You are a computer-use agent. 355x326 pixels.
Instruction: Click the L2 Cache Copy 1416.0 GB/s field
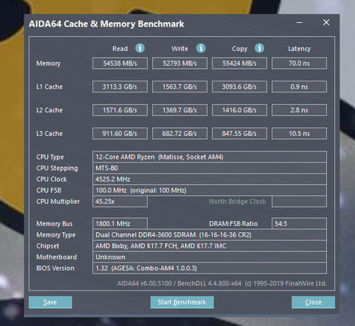240,110
